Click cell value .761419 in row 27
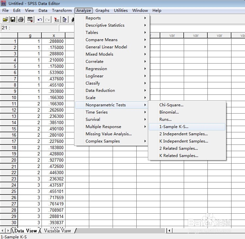 [54, 204]
